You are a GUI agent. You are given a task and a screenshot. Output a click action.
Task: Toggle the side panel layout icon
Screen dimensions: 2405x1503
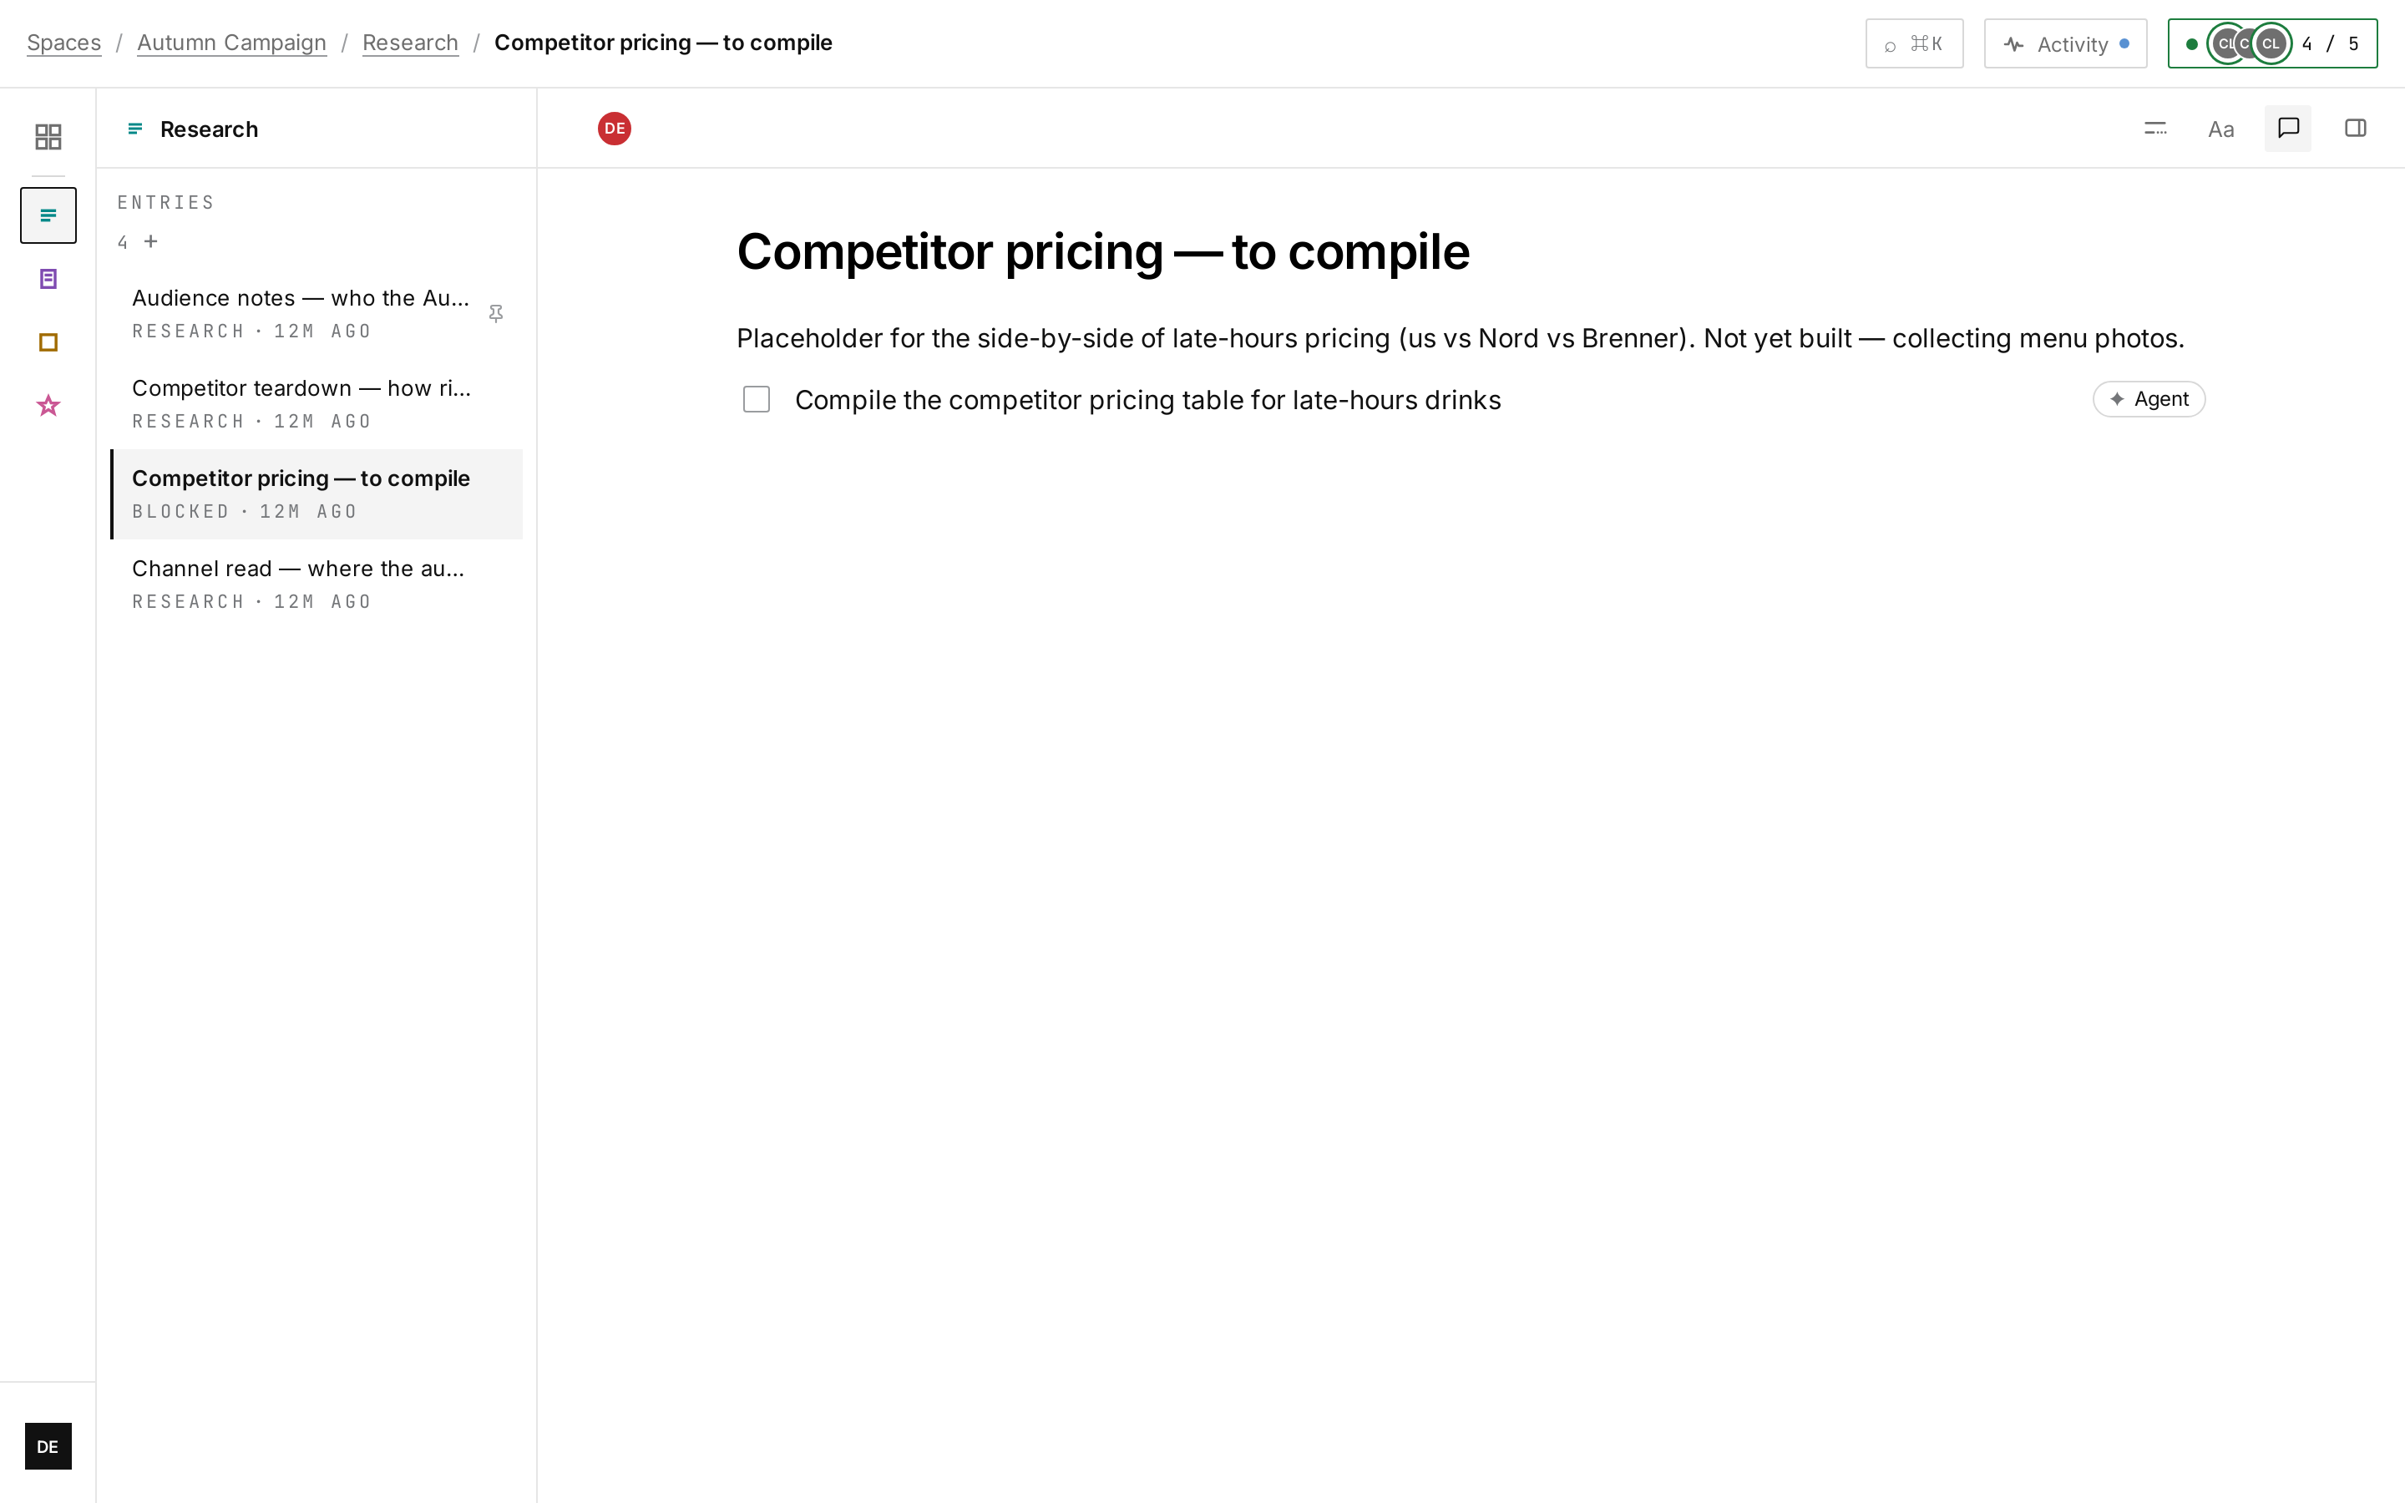[x=2355, y=129]
